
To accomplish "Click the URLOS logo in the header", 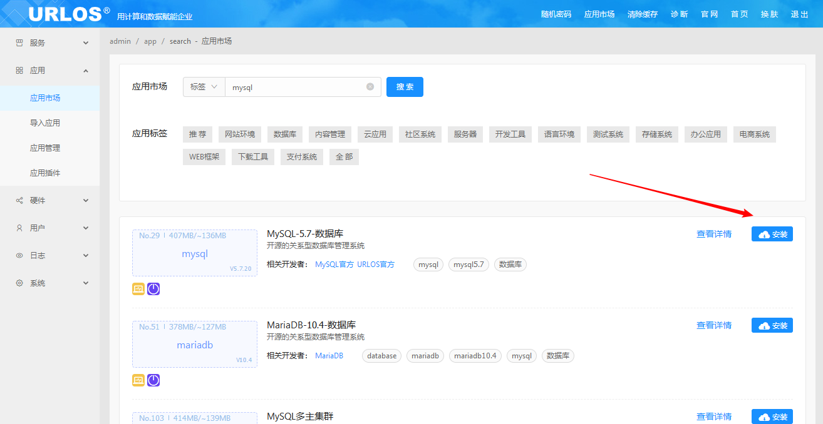I will pyautogui.click(x=69, y=14).
